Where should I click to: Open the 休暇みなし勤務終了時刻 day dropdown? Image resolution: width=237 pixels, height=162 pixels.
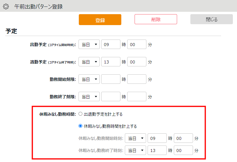135,150
